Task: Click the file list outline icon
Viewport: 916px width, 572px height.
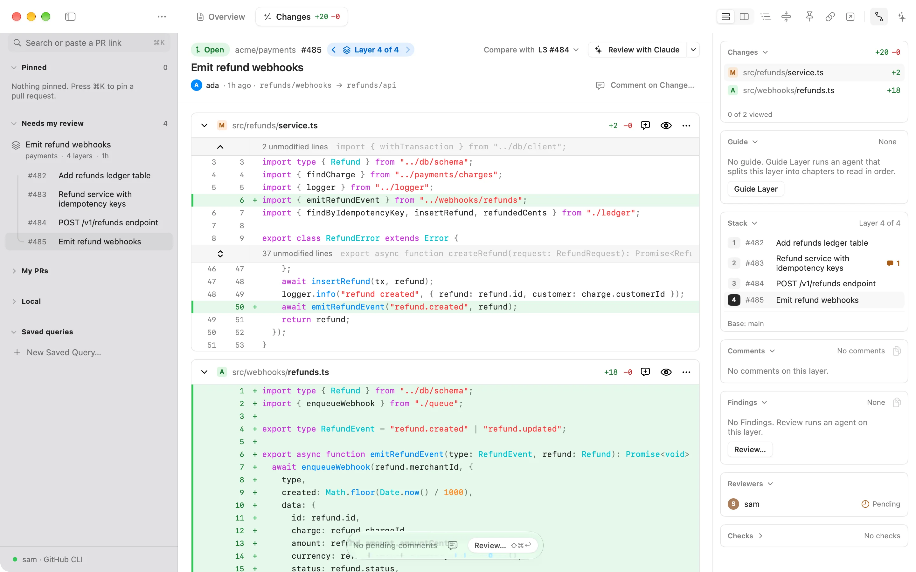Action: 766,17
